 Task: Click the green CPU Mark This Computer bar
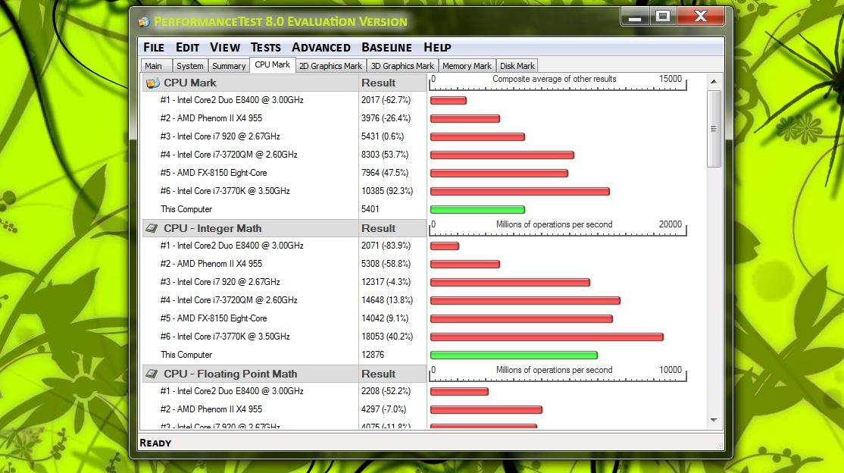[x=477, y=209]
